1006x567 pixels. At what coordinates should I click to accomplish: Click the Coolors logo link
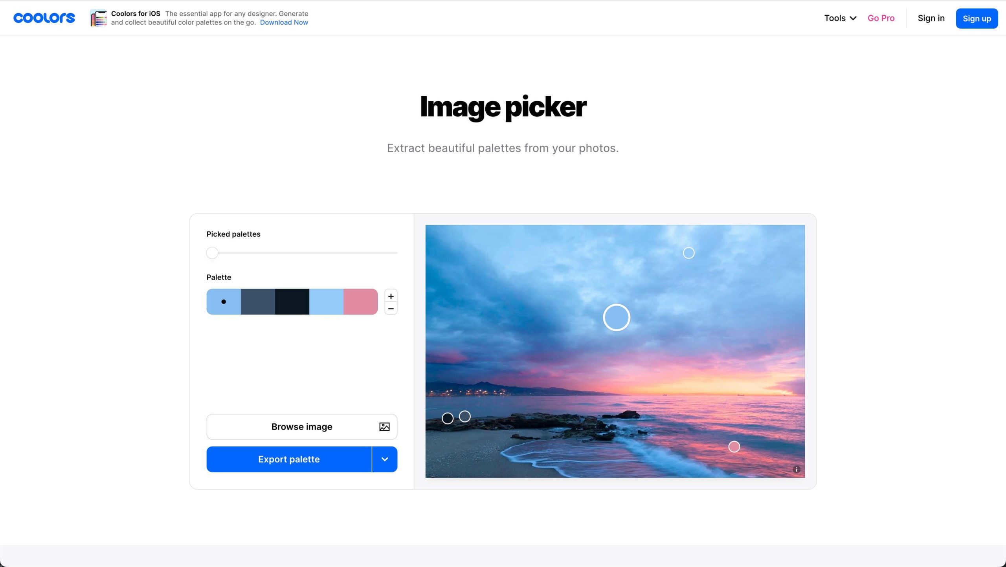point(44,17)
